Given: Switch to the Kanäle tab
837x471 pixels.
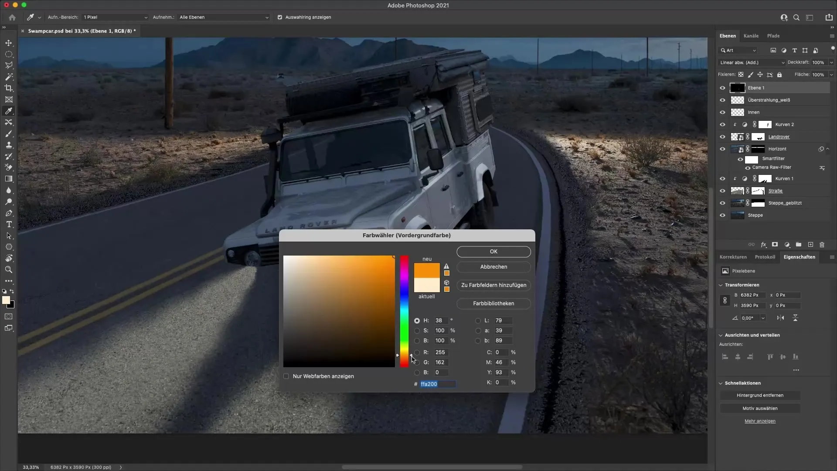Looking at the screenshot, I should [x=751, y=36].
